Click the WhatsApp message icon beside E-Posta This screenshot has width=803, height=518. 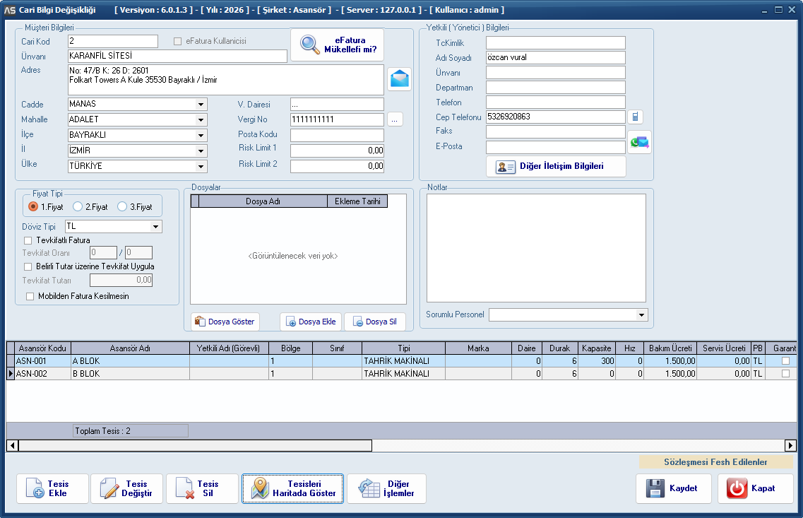tap(639, 142)
